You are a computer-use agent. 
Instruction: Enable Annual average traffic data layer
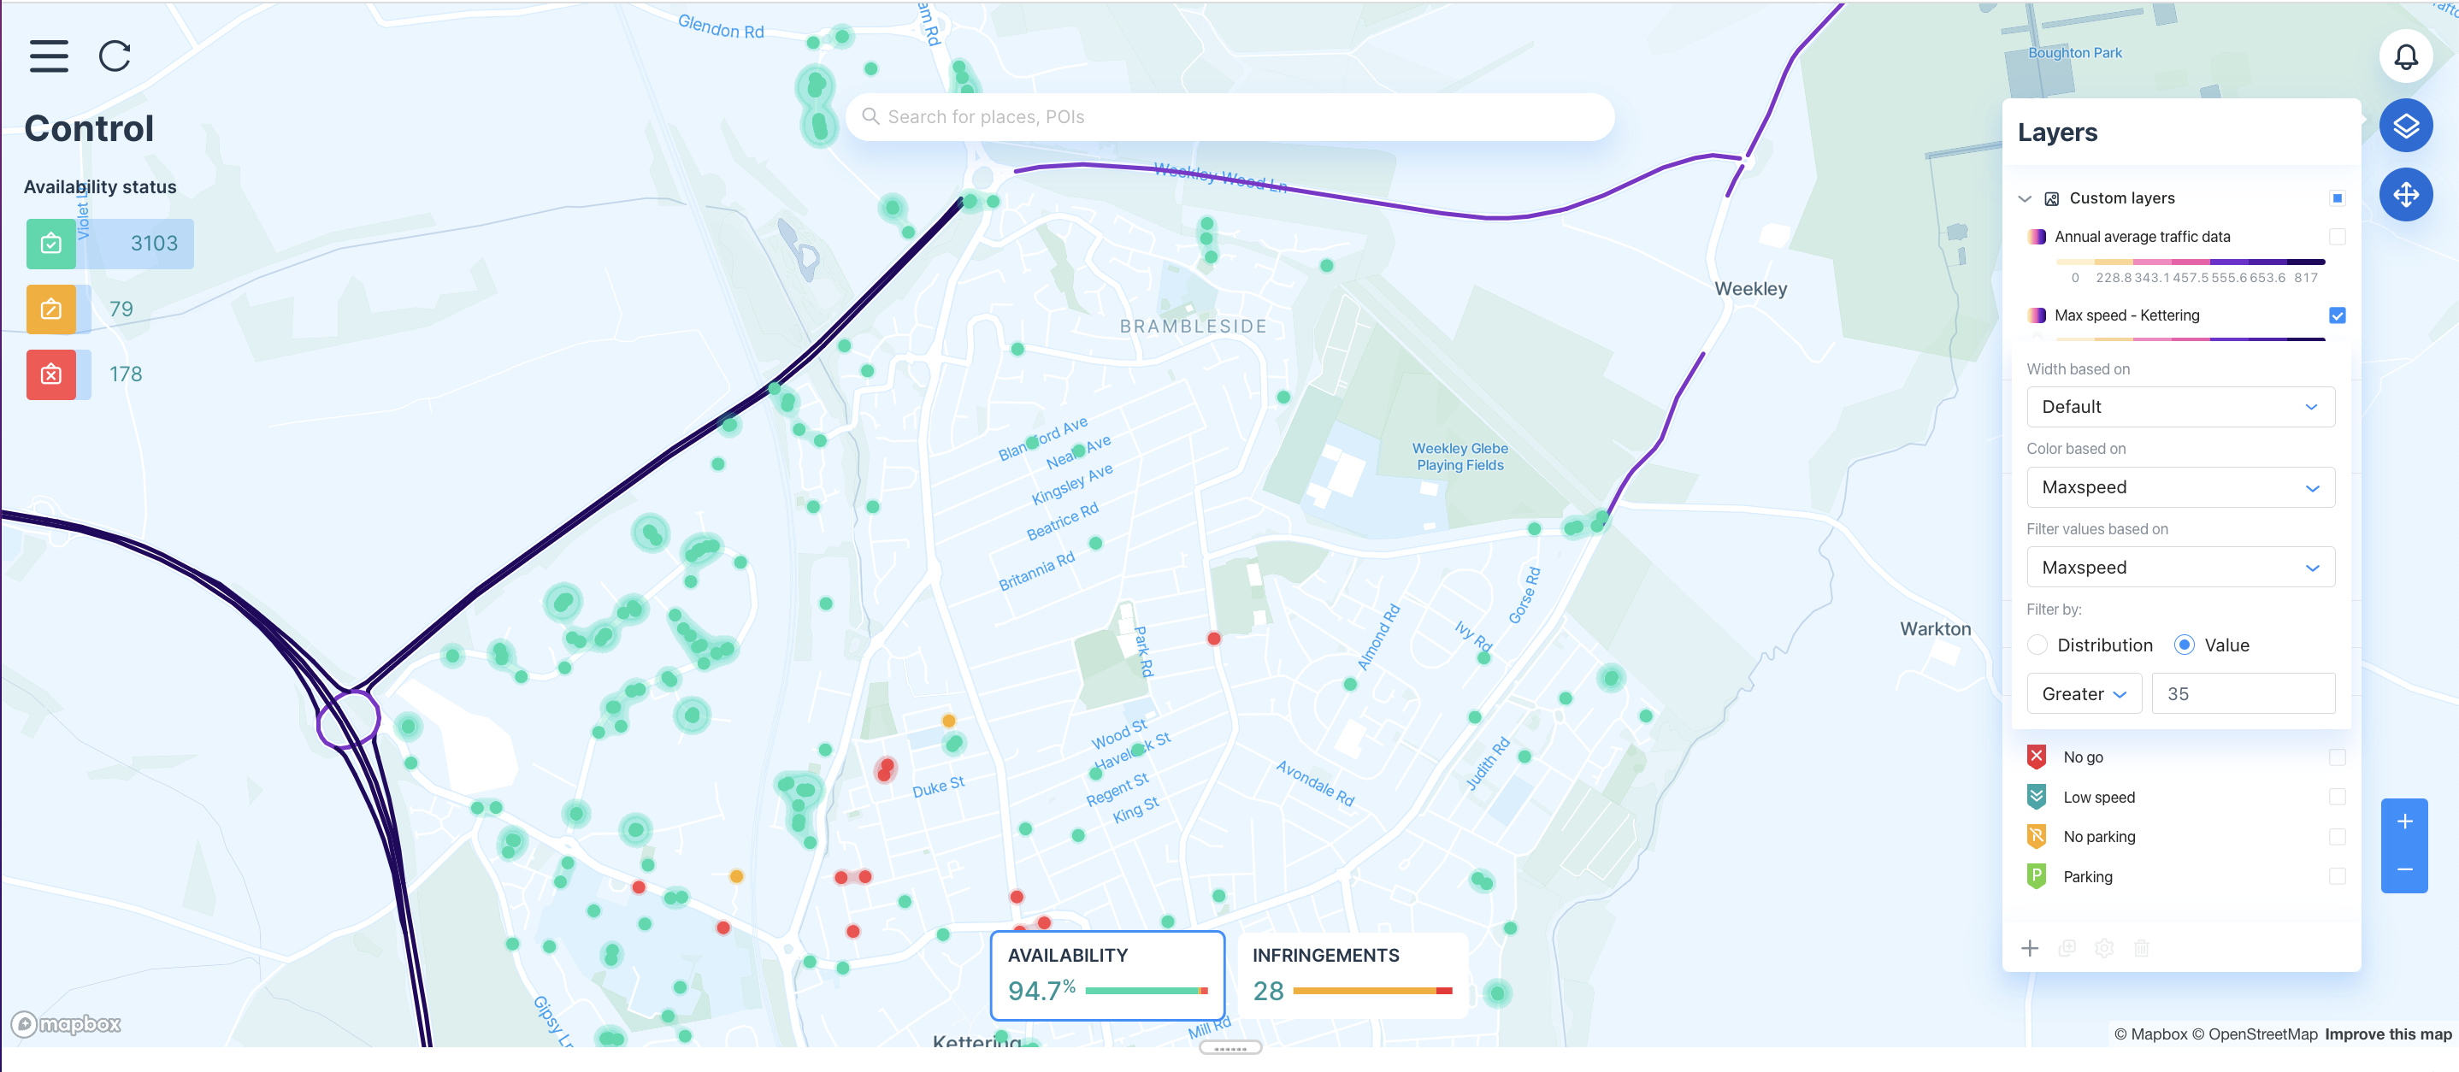click(x=2337, y=237)
